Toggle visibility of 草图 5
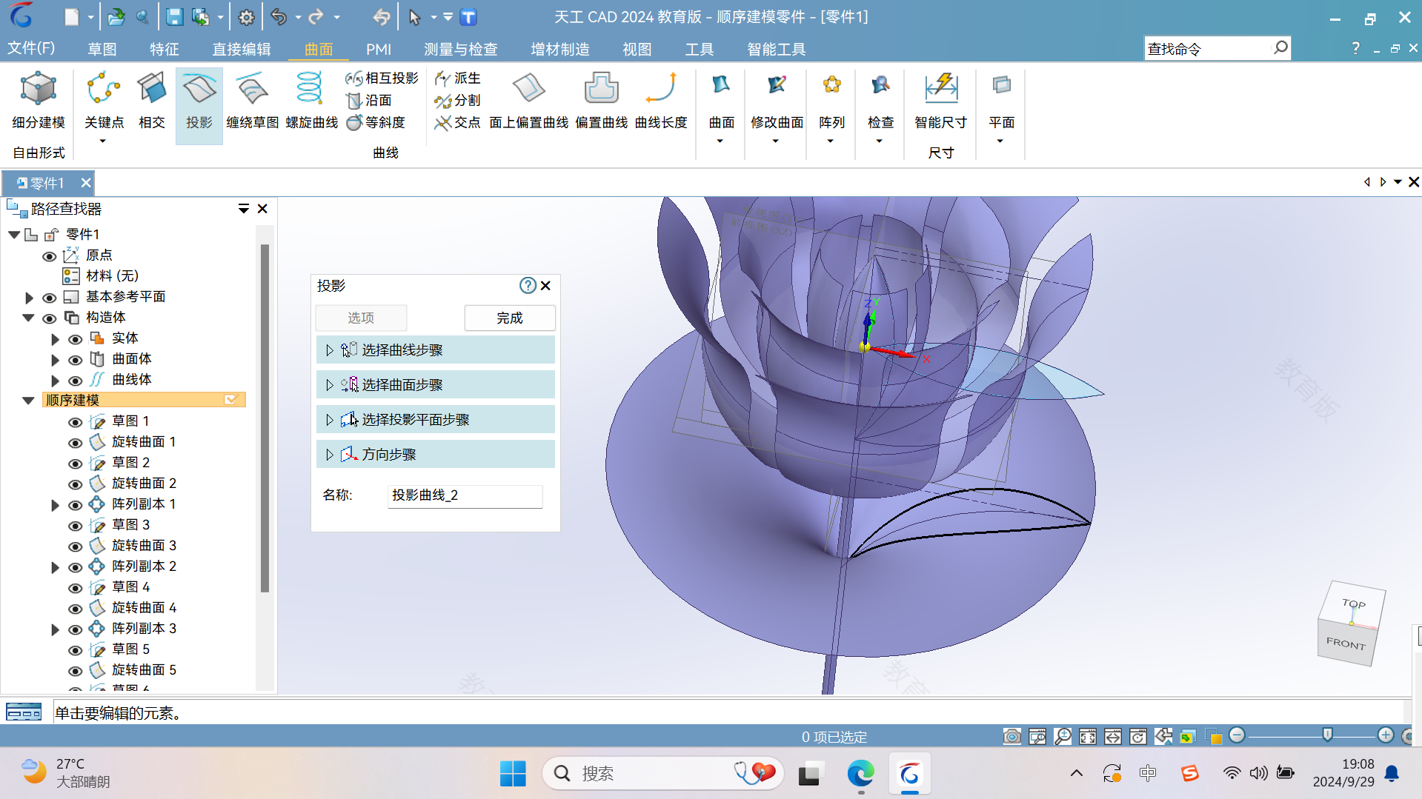 click(75, 650)
